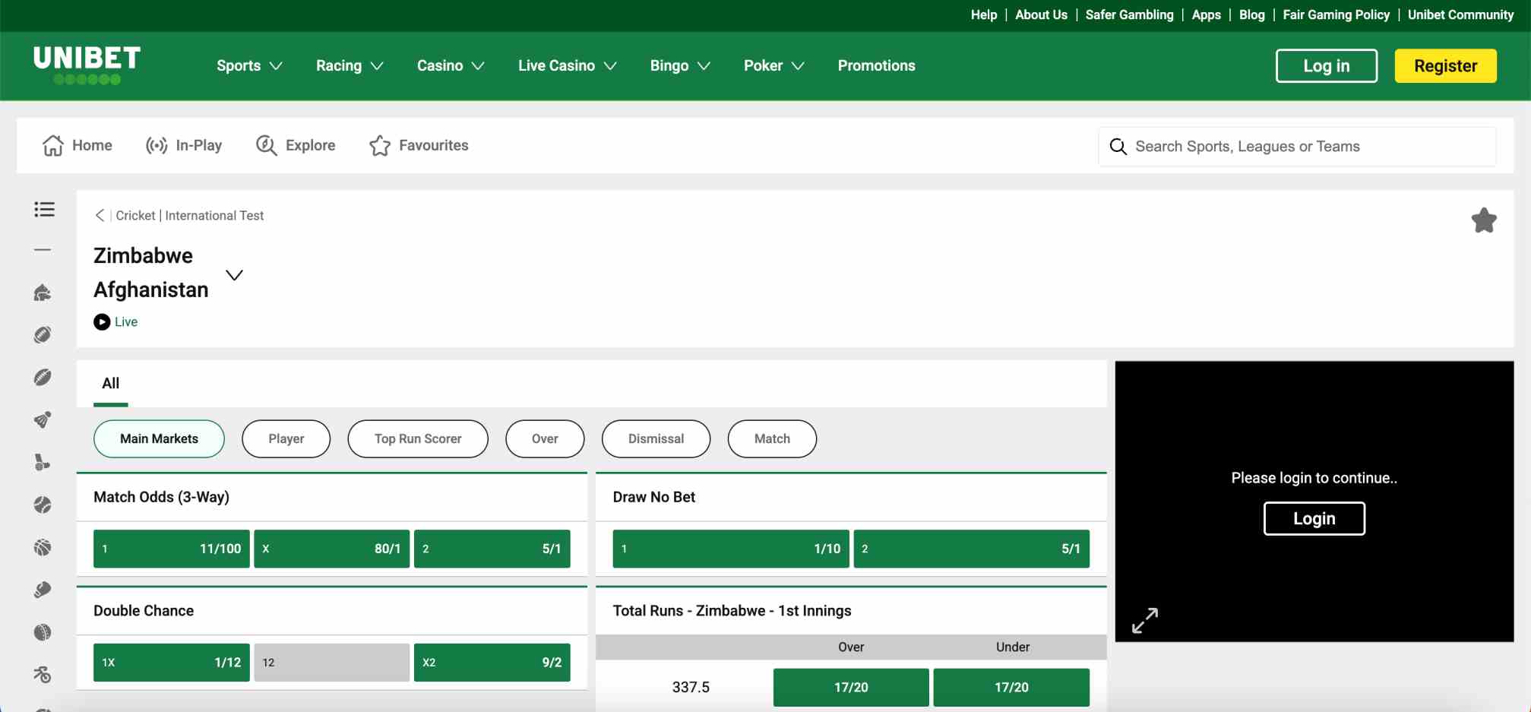Click the Register button

(x=1444, y=65)
